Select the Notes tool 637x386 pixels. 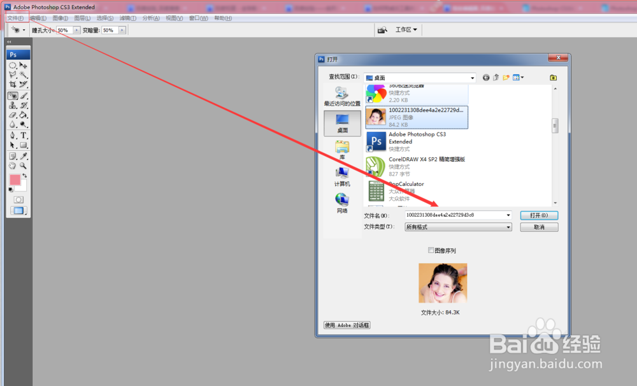click(x=13, y=157)
